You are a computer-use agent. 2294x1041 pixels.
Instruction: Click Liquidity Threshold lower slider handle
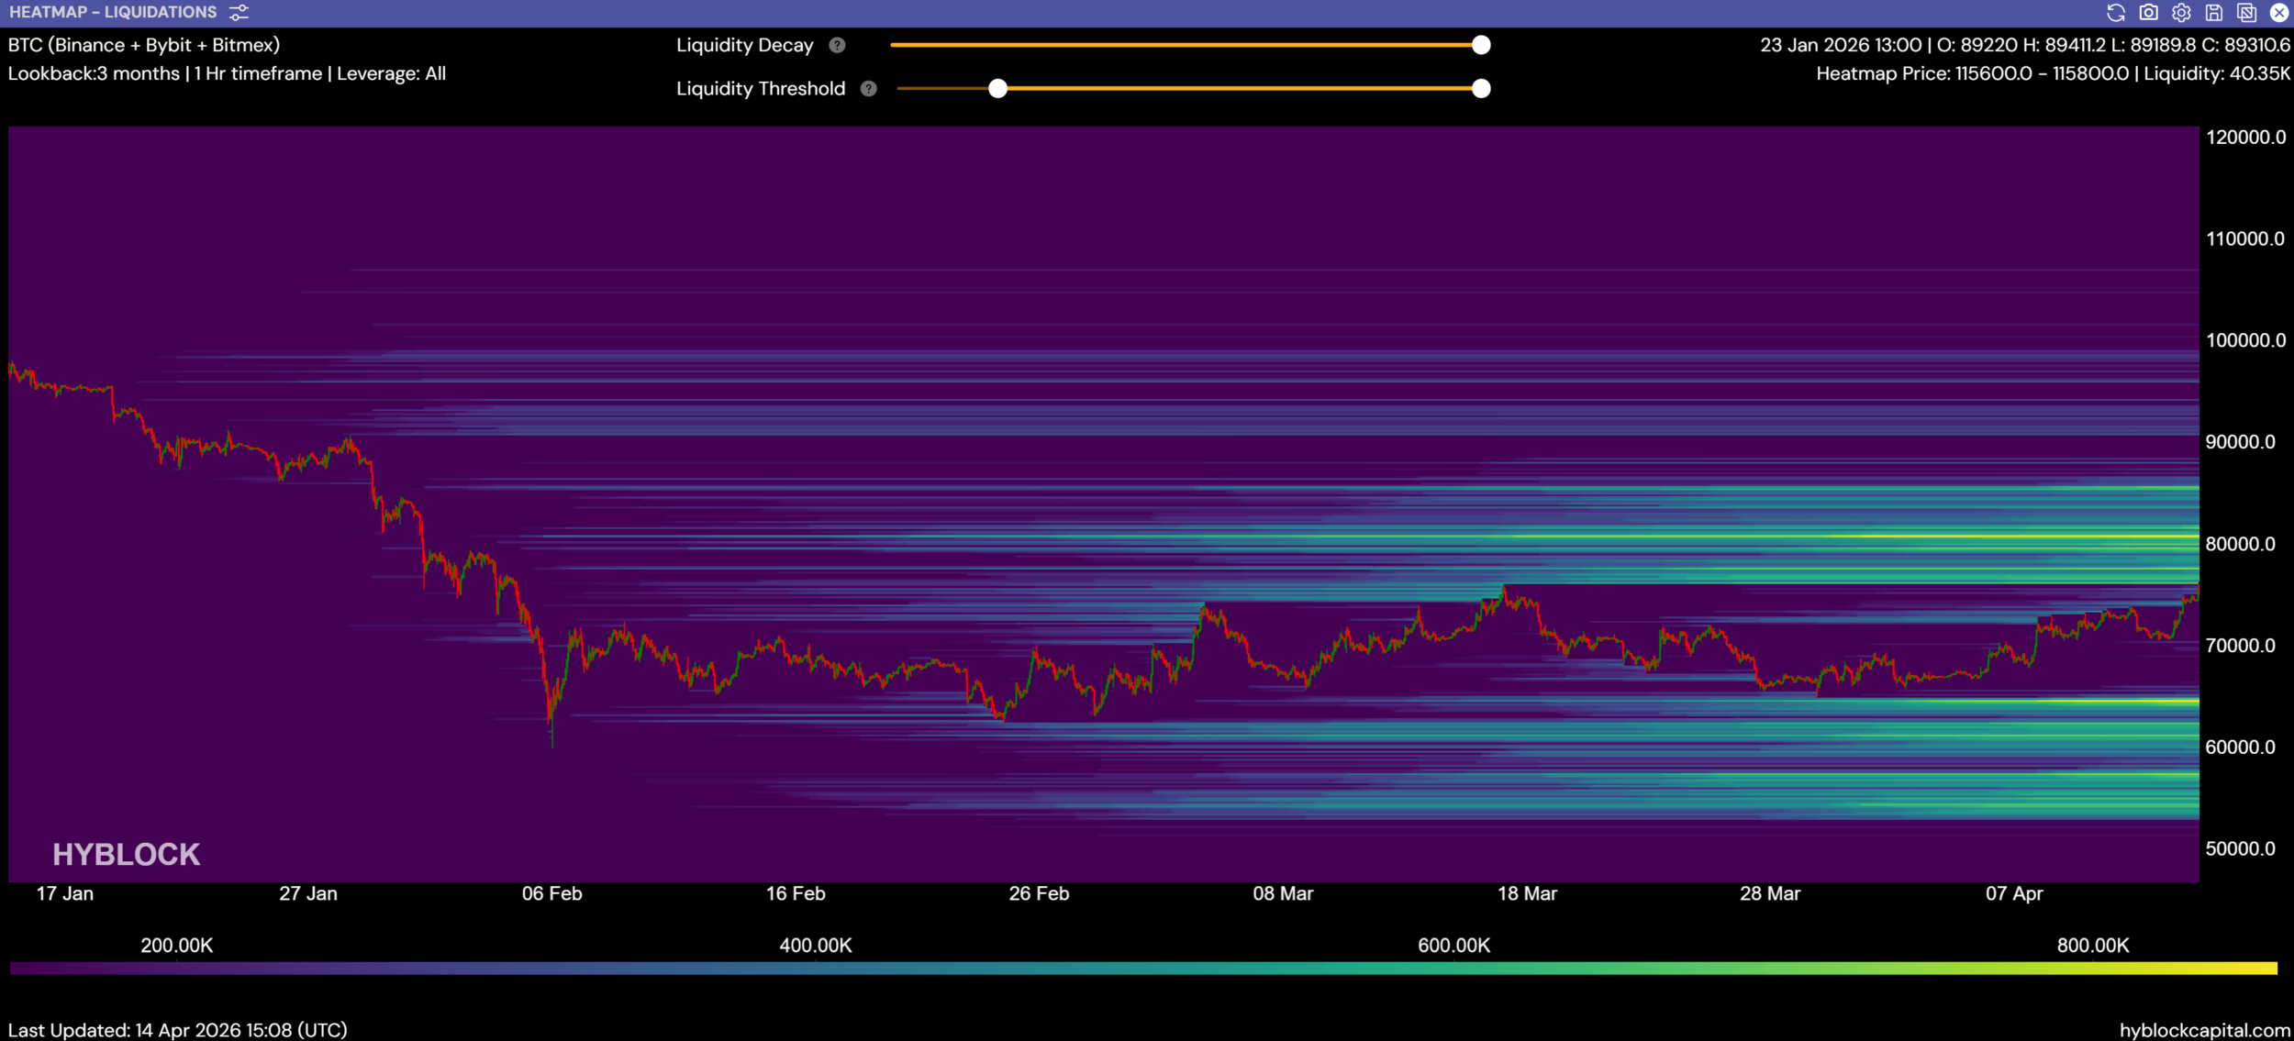coord(998,89)
